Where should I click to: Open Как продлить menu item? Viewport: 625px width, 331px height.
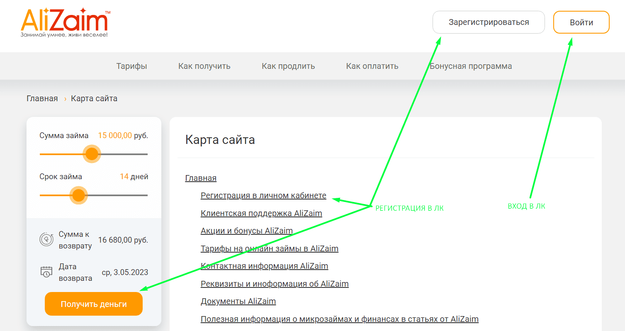[288, 66]
